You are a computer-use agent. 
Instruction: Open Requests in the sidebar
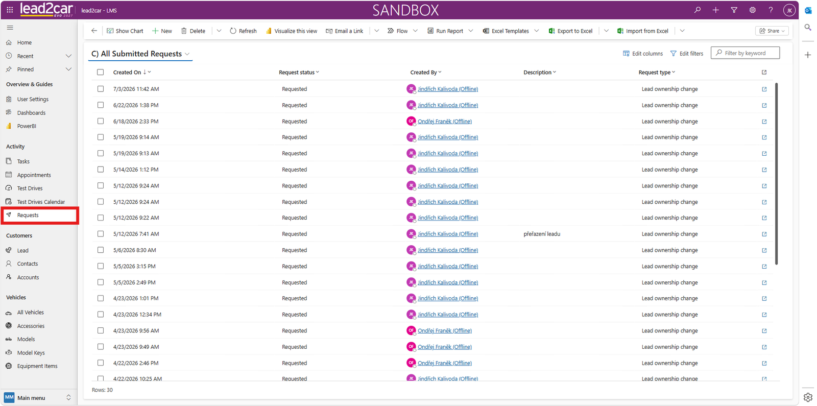pyautogui.click(x=40, y=216)
